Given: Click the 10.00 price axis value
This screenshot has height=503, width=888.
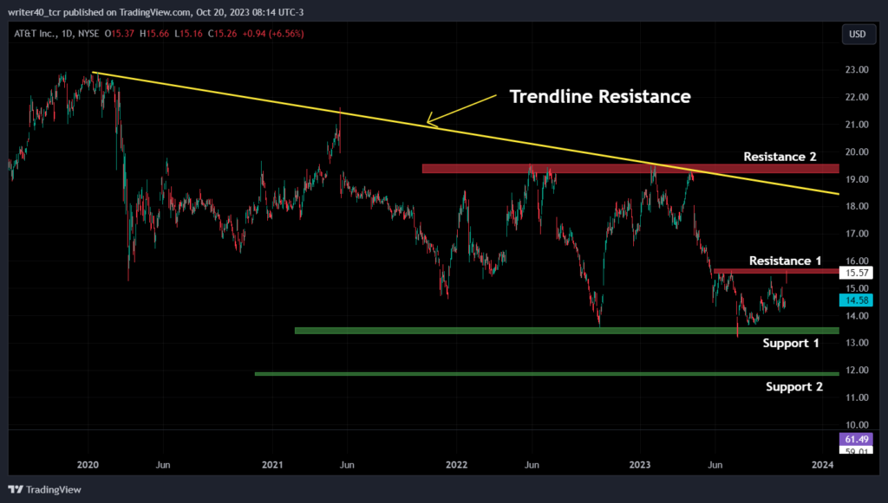Looking at the screenshot, I should click(857, 425).
